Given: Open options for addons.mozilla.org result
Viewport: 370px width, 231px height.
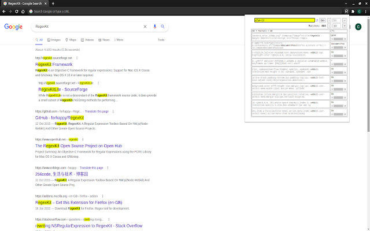Looking at the screenshot, I should pyautogui.click(x=103, y=196).
